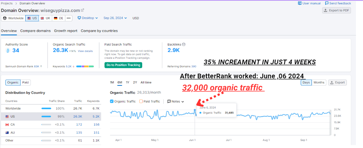363x148 pixels.
Task: Click Send feedback link
Action: tap(338, 3)
